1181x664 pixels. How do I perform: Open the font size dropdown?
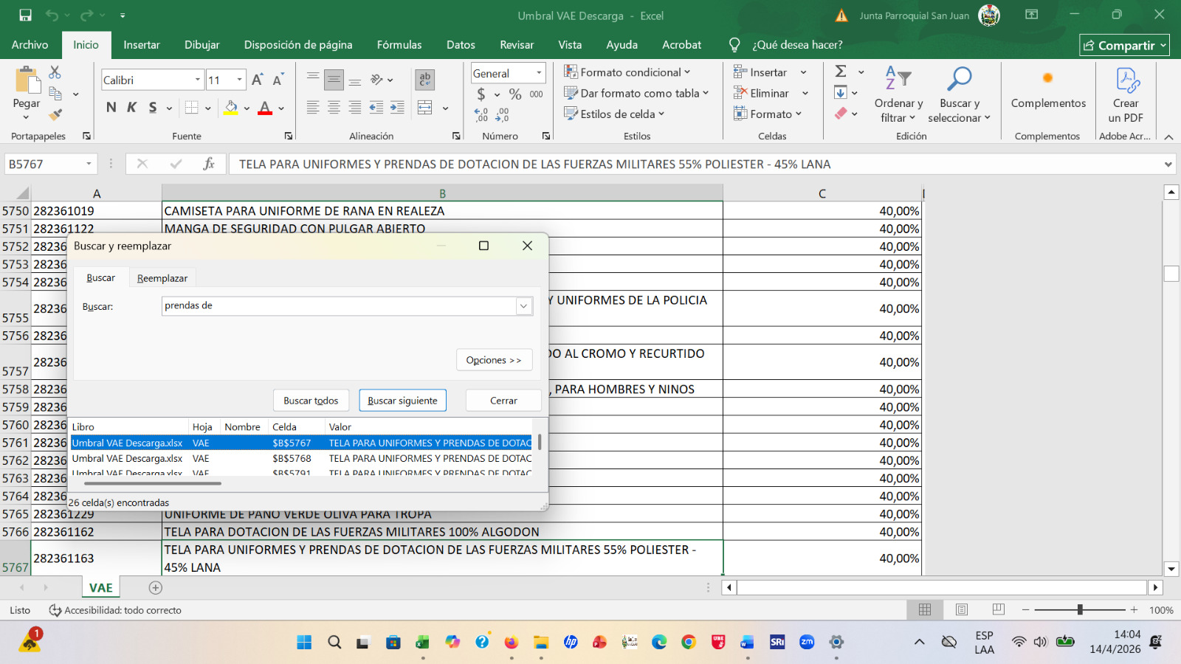(240, 80)
